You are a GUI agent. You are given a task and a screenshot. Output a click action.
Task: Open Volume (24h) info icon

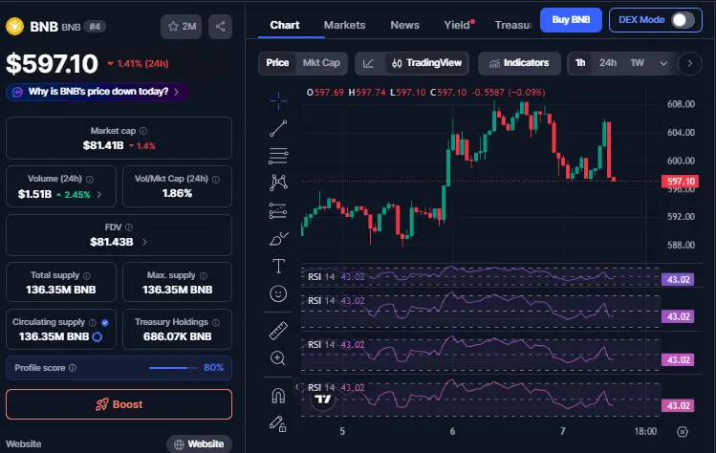coord(90,180)
